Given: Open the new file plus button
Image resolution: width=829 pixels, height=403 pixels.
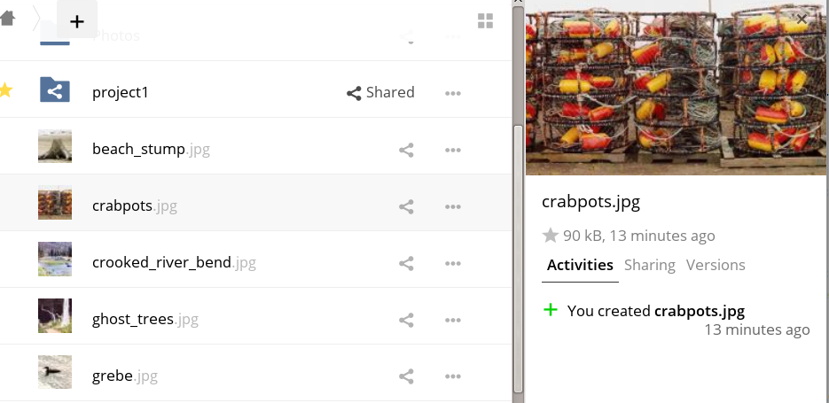Looking at the screenshot, I should tap(77, 21).
